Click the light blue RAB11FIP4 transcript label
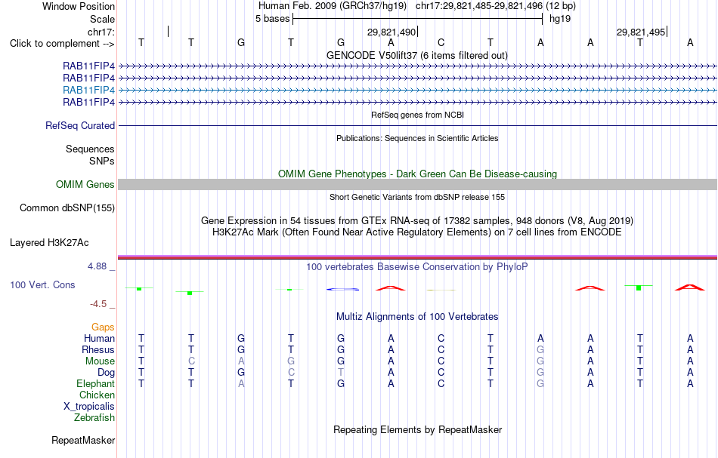 click(89, 90)
